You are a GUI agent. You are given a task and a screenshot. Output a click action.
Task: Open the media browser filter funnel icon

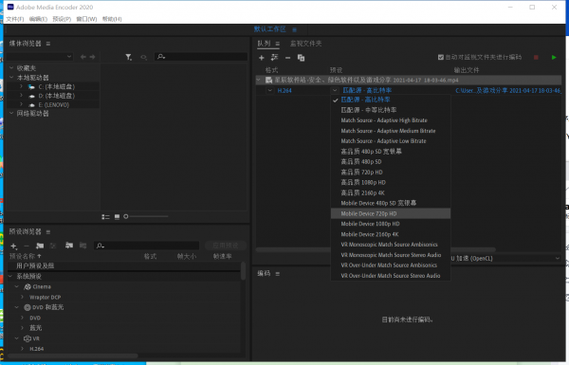pos(128,57)
